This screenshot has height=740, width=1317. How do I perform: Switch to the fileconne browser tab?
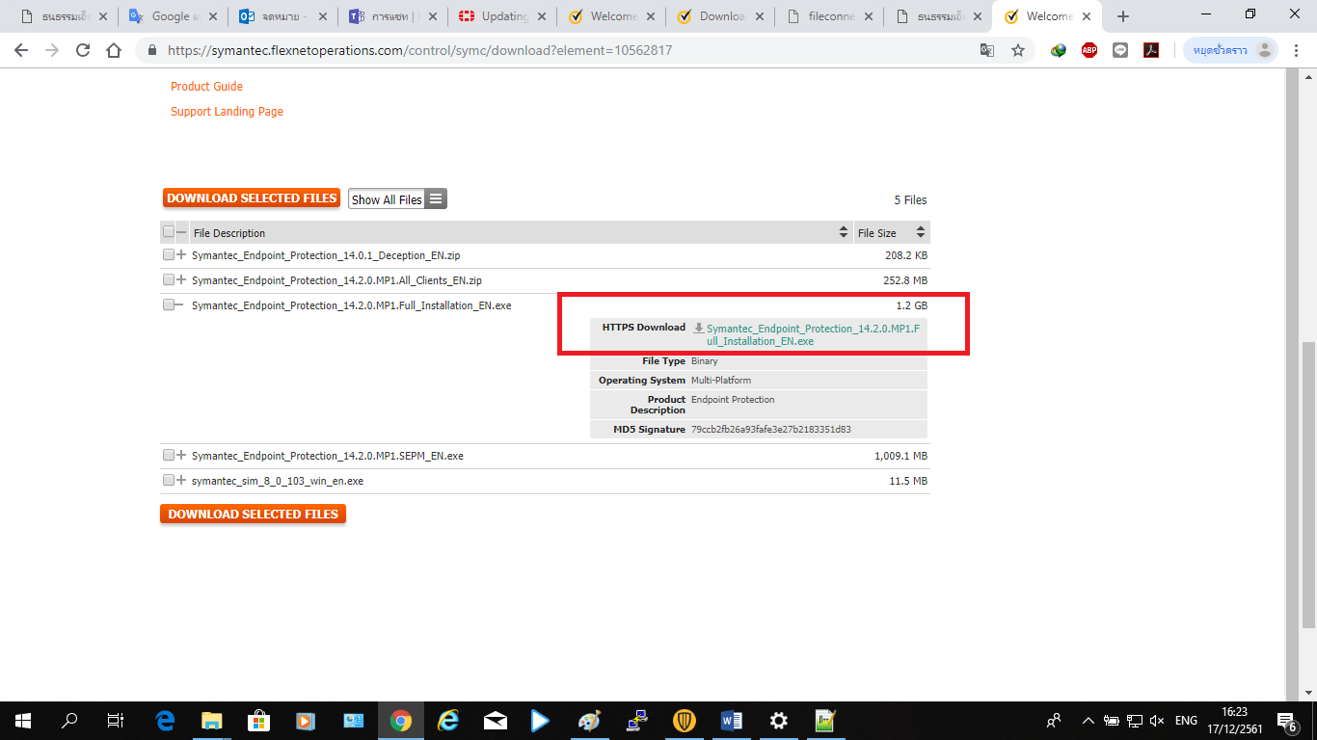(x=830, y=16)
